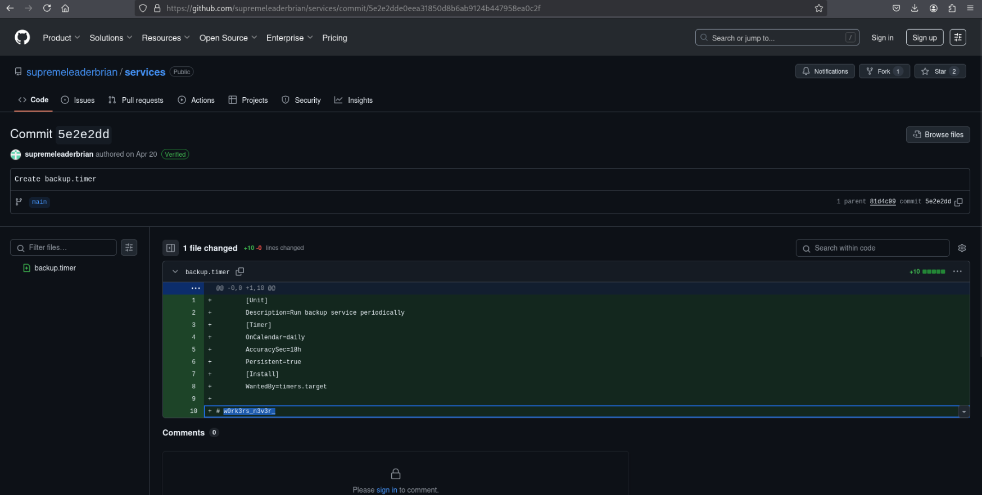982x495 pixels.
Task: Open parent commit 81d4c99
Action: pos(883,202)
